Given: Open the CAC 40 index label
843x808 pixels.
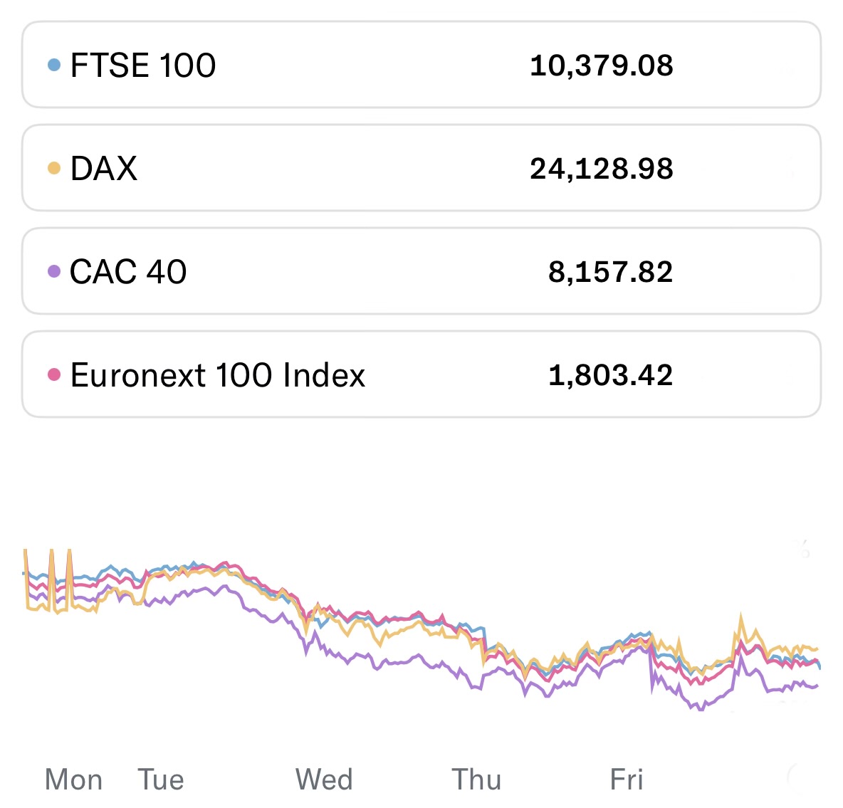Looking at the screenshot, I should tap(129, 272).
